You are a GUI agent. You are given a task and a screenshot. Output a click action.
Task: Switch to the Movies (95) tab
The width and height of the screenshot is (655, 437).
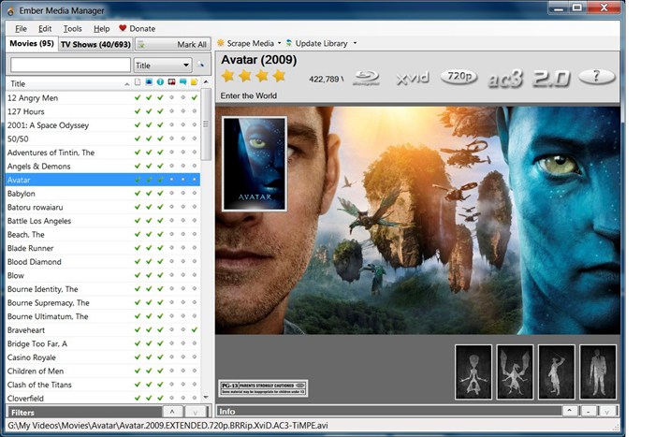tap(32, 43)
